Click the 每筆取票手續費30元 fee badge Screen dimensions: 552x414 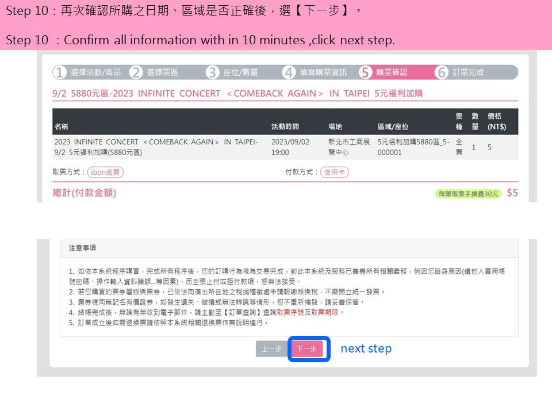click(468, 194)
